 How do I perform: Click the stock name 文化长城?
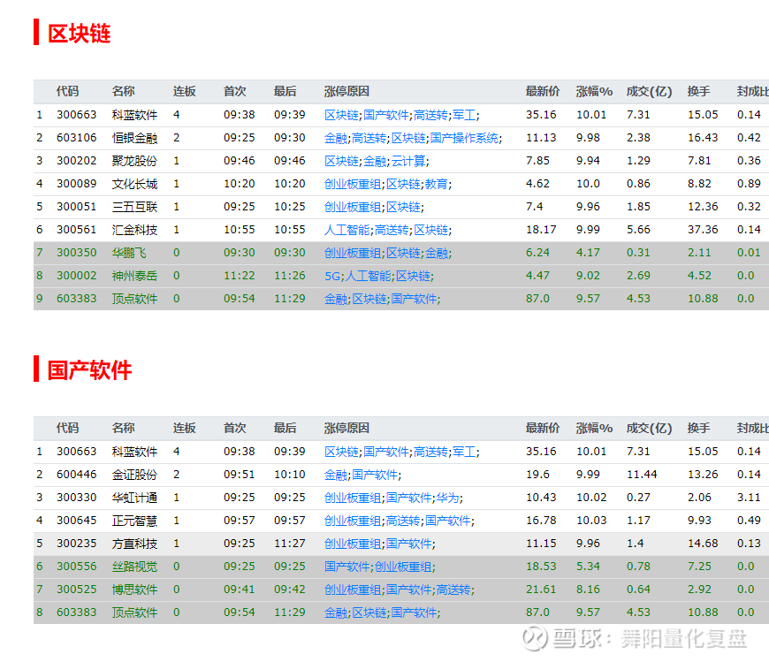[134, 185]
